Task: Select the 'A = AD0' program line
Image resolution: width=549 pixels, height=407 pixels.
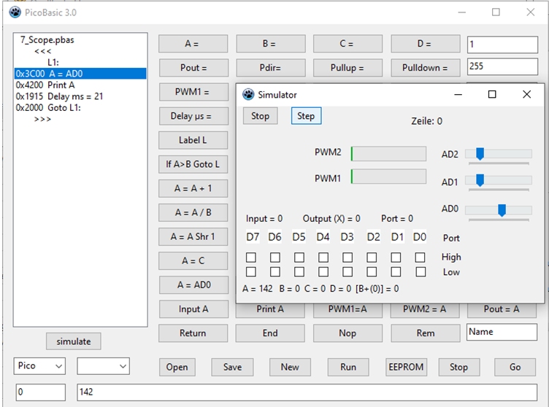Action: tap(80, 74)
